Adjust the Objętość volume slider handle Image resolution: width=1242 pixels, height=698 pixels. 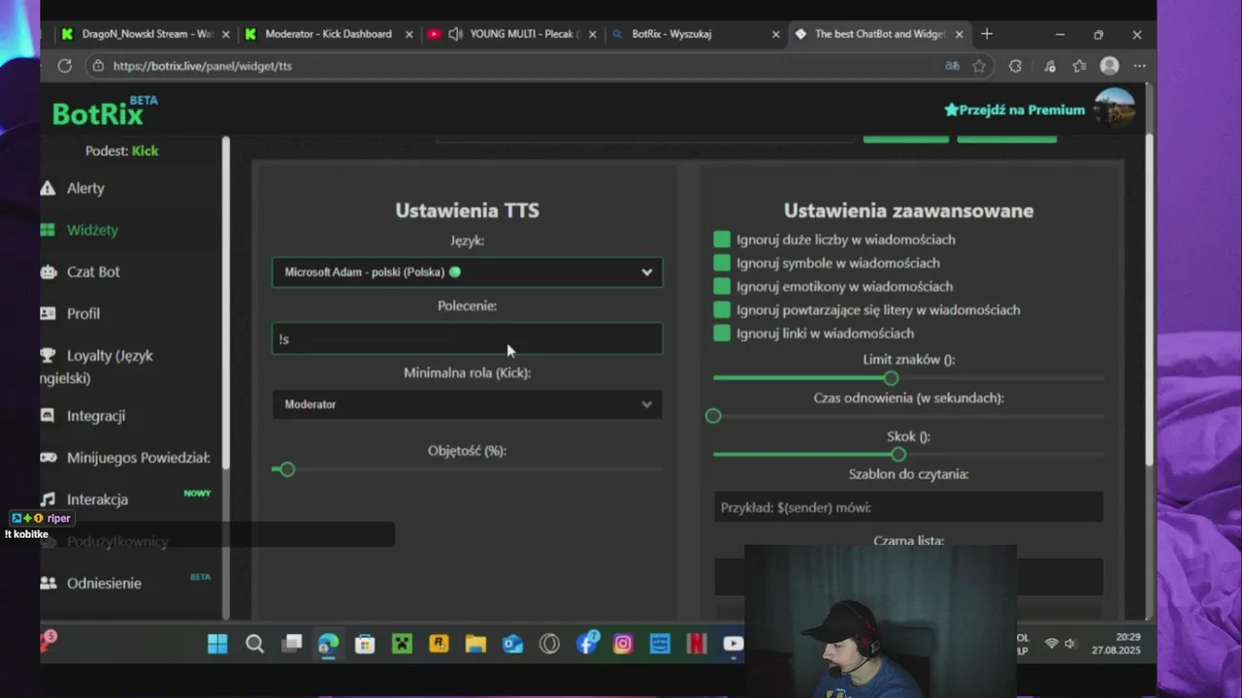pos(286,469)
